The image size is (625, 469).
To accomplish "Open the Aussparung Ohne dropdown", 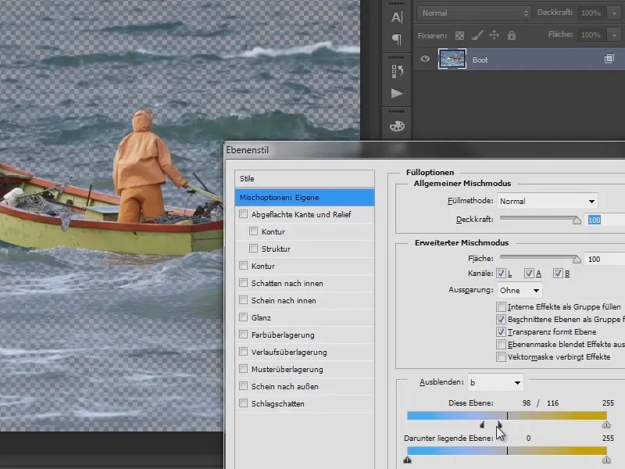I will coord(520,290).
